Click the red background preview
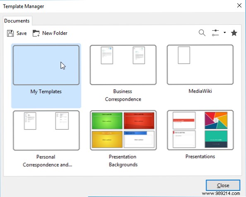Image resolution: width=246 pixels, height=197 pixels. pyautogui.click(x=139, y=121)
